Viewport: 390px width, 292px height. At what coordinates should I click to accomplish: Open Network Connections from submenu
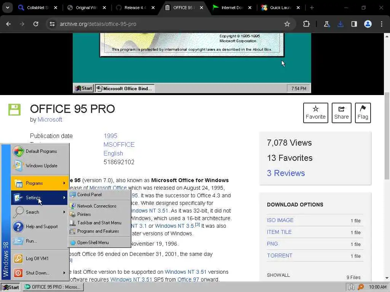click(99, 206)
